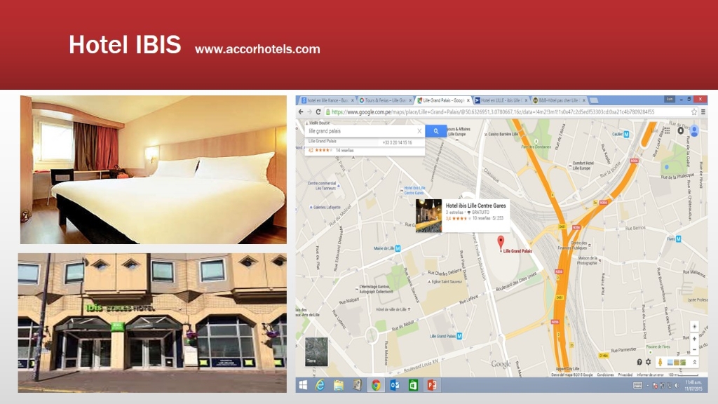Bookmark the page with the star icon

694,112
